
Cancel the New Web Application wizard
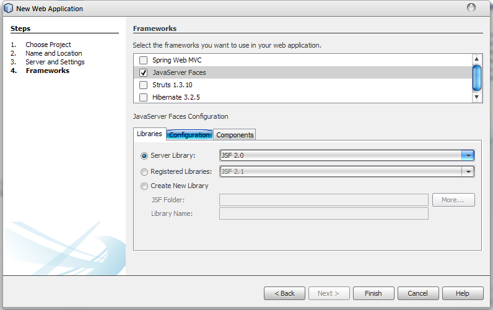[418, 293]
